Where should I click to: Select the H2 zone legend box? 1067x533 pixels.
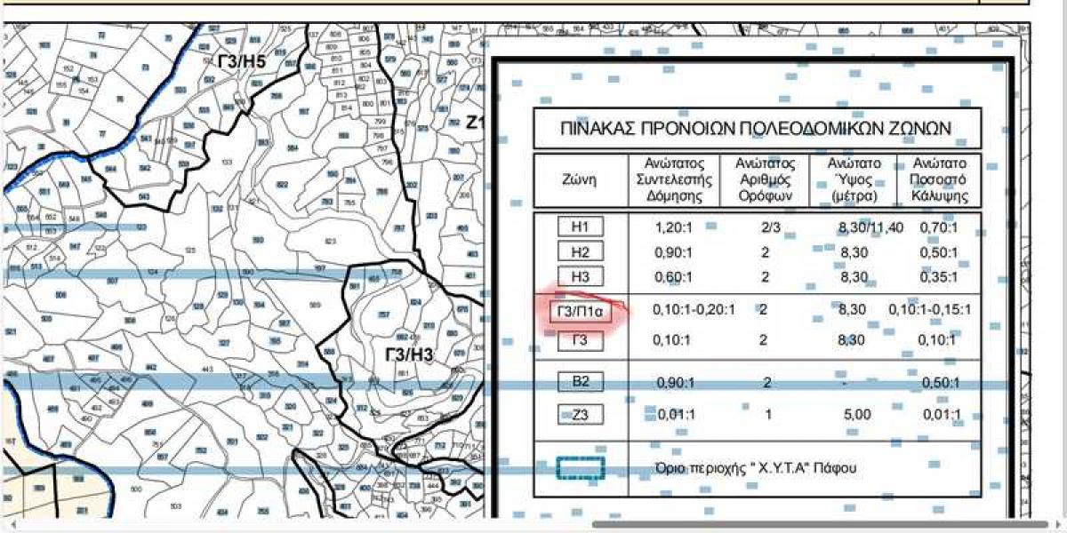tap(580, 252)
